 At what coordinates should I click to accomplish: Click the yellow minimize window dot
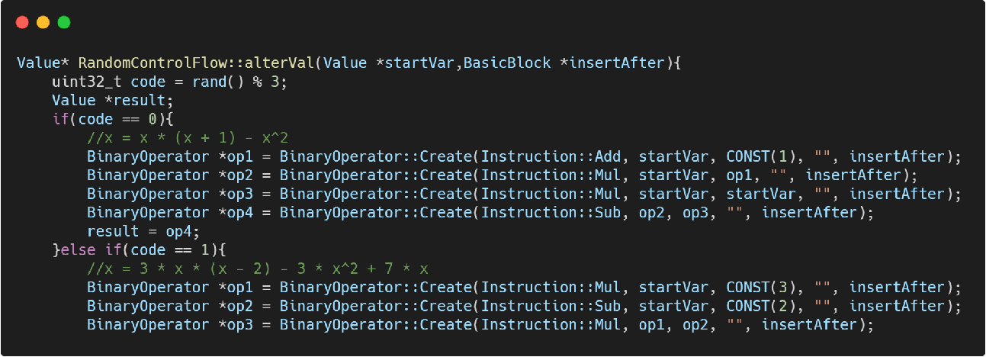click(43, 22)
